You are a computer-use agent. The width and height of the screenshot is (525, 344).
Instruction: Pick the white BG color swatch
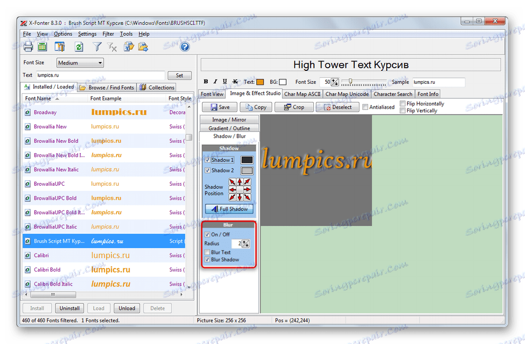283,82
